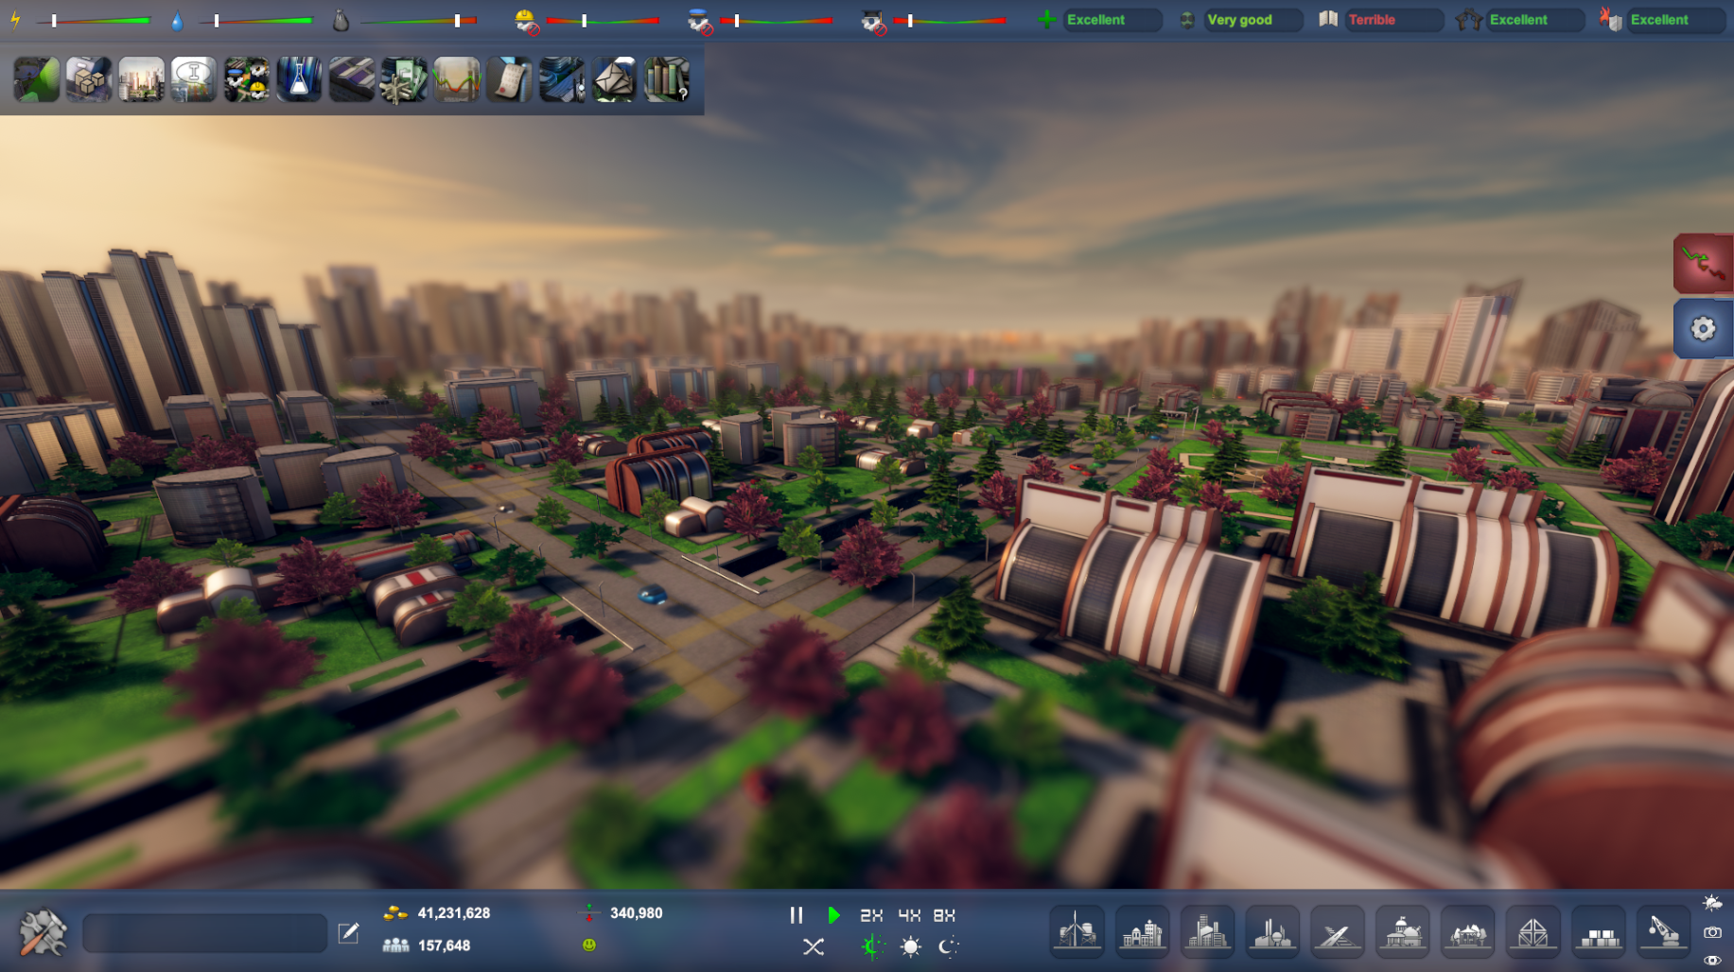
Task: Click the camera screenshot icon
Action: (1712, 932)
